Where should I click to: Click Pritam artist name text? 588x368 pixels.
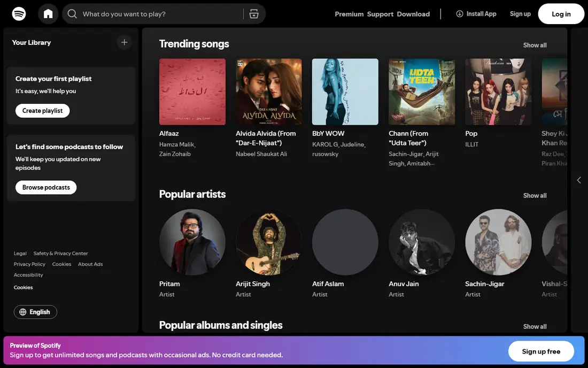[169, 284]
